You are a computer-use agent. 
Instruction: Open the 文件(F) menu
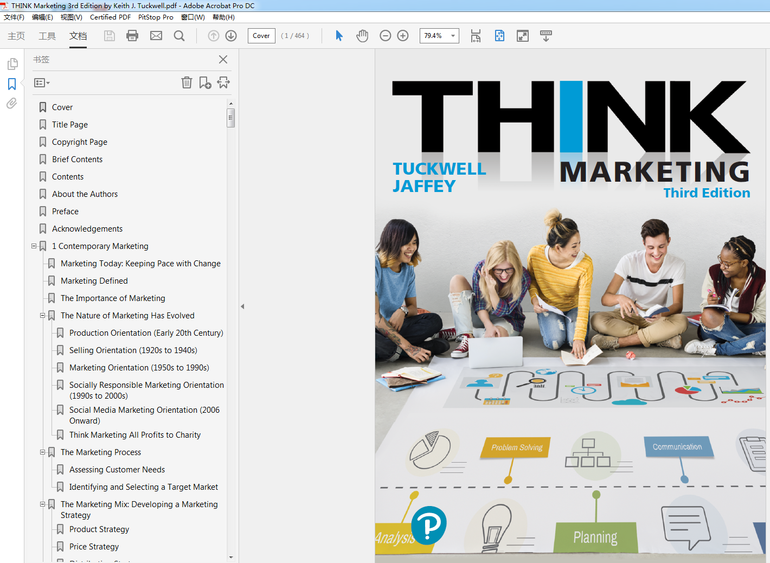[x=14, y=17]
